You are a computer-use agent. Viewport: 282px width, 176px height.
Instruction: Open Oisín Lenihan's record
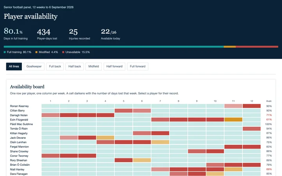tap(18, 142)
